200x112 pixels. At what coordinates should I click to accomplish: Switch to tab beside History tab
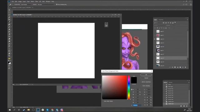point(171,82)
